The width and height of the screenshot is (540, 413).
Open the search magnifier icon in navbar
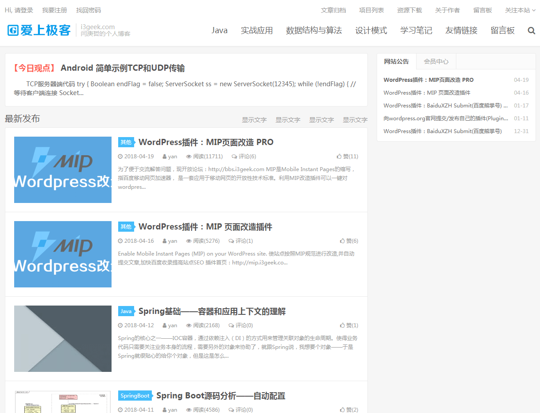point(532,31)
